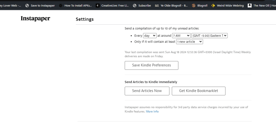Image resolution: width=276 pixels, height=126 pixels.
Task: Open the delivery frequency 'day' dropdown
Action: coord(150,36)
